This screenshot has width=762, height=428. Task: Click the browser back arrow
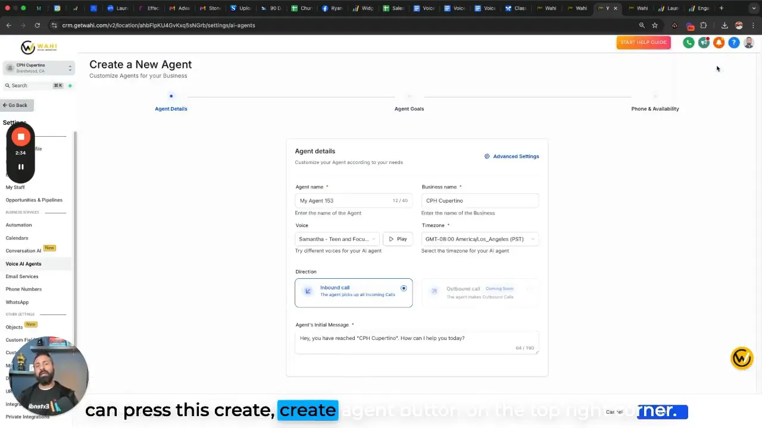click(x=8, y=26)
